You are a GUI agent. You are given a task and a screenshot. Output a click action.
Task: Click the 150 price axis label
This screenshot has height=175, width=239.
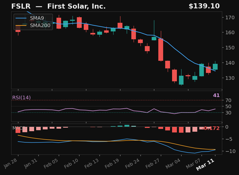click(230, 48)
